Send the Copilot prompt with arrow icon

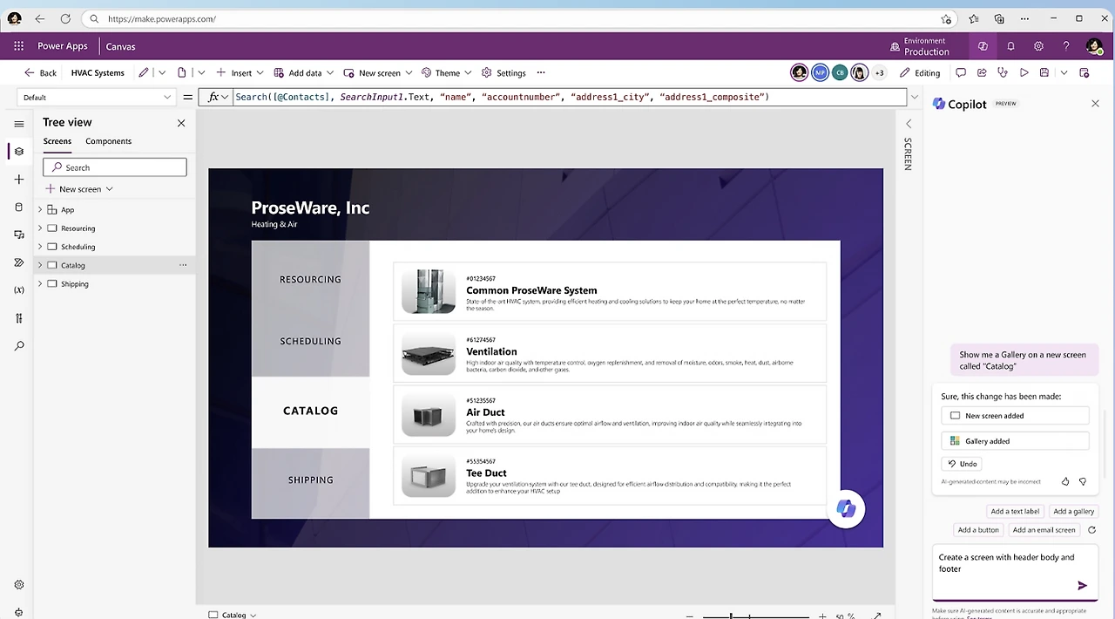point(1082,586)
